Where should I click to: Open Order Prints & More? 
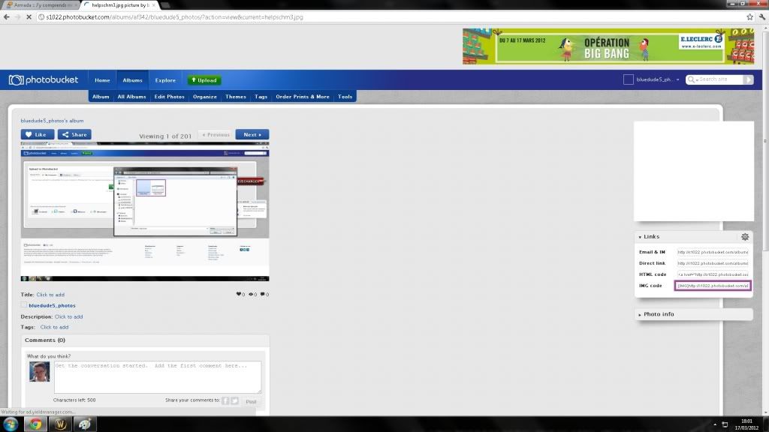point(302,97)
